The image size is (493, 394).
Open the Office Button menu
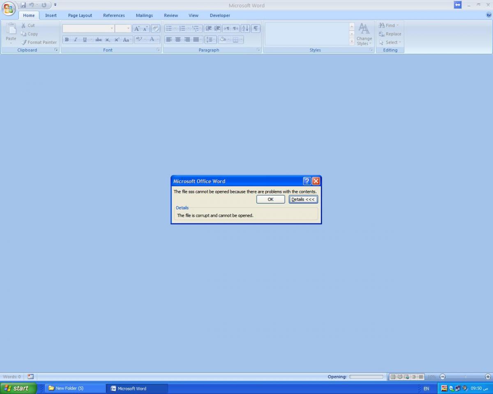coord(8,8)
